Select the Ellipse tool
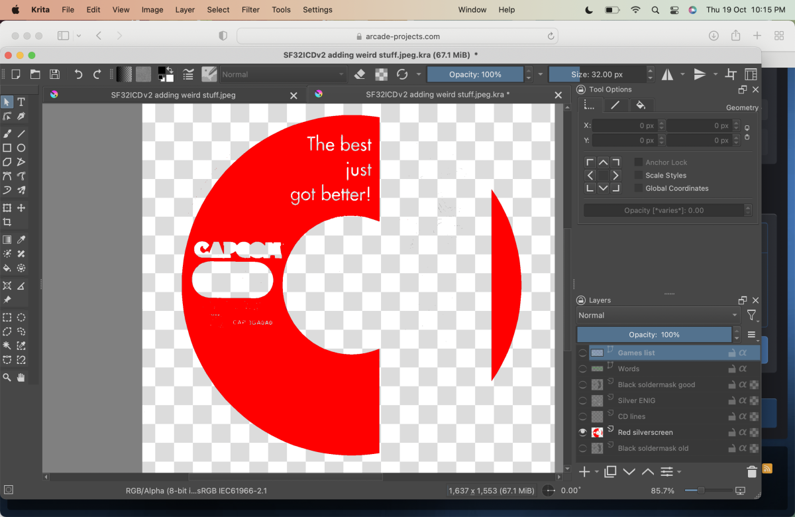 [21, 148]
